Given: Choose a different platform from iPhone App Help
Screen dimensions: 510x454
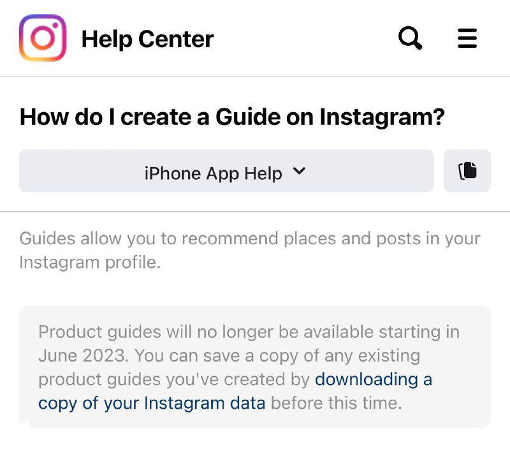Looking at the screenshot, I should (226, 172).
